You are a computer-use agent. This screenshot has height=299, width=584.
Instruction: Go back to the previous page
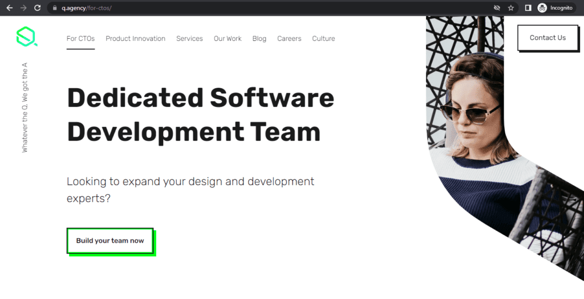coord(9,8)
